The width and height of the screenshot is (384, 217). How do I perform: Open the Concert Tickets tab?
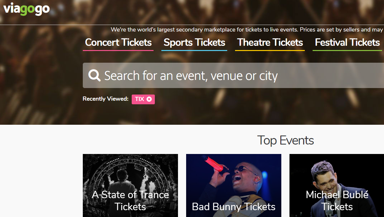(118, 43)
